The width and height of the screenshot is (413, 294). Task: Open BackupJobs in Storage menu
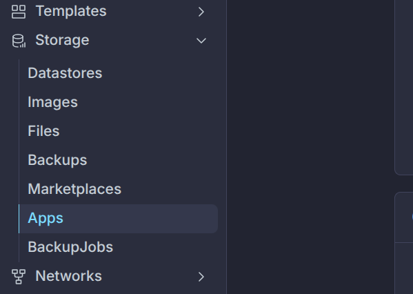70,247
